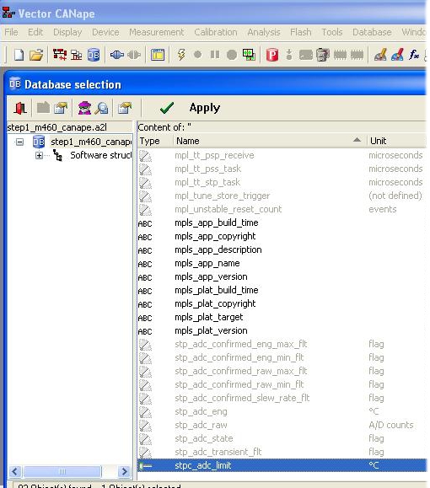This screenshot has width=430, height=488.
Task: Open the Tools menu
Action: tap(332, 32)
